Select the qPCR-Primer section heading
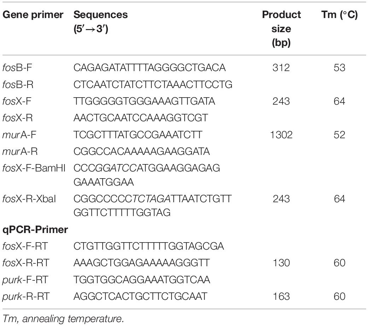368x326 pixels. (35, 229)
